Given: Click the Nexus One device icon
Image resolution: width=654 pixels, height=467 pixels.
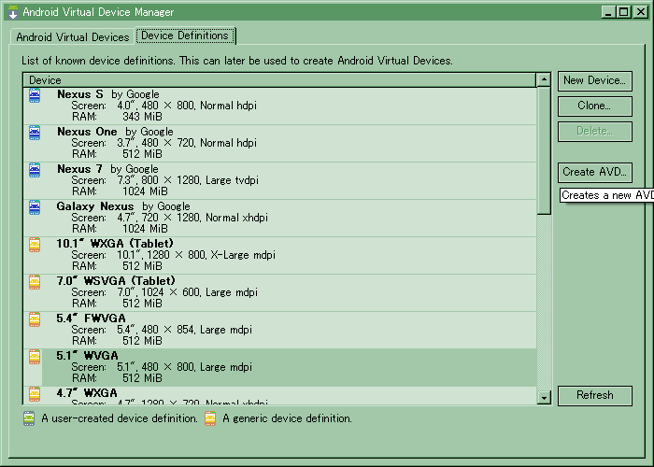Looking at the screenshot, I should tap(35, 133).
